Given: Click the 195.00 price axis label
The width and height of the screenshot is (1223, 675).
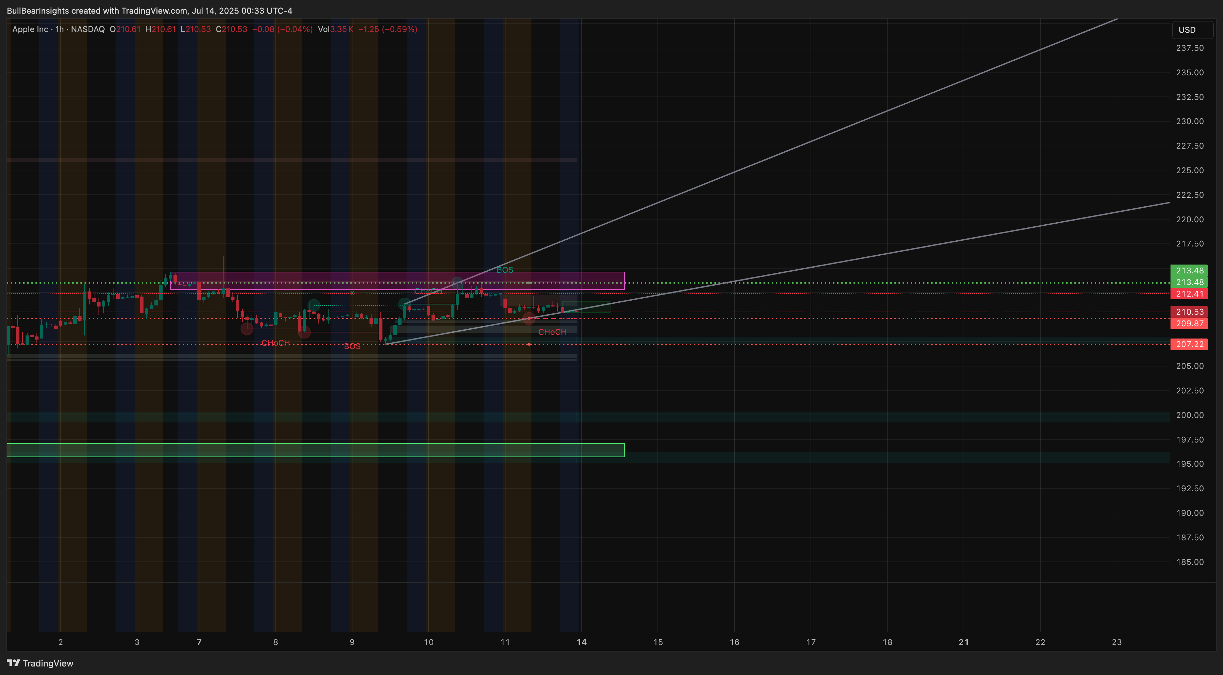Looking at the screenshot, I should point(1190,464).
